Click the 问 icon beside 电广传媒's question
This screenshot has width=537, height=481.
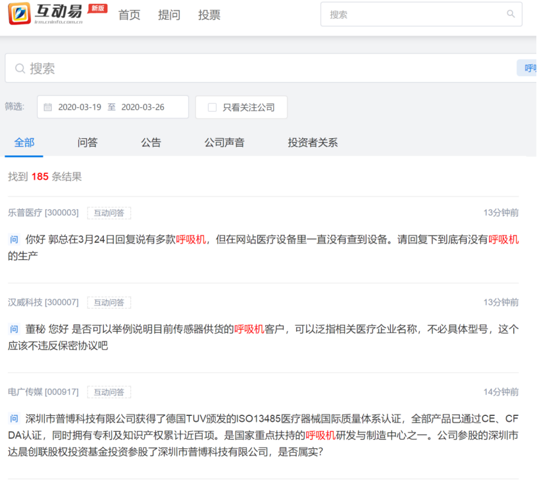13,418
